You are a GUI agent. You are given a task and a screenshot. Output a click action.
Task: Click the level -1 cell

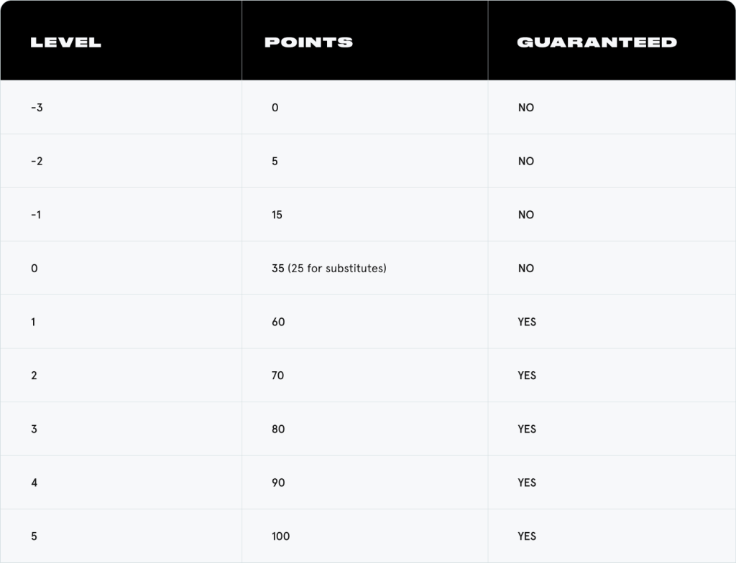point(37,215)
